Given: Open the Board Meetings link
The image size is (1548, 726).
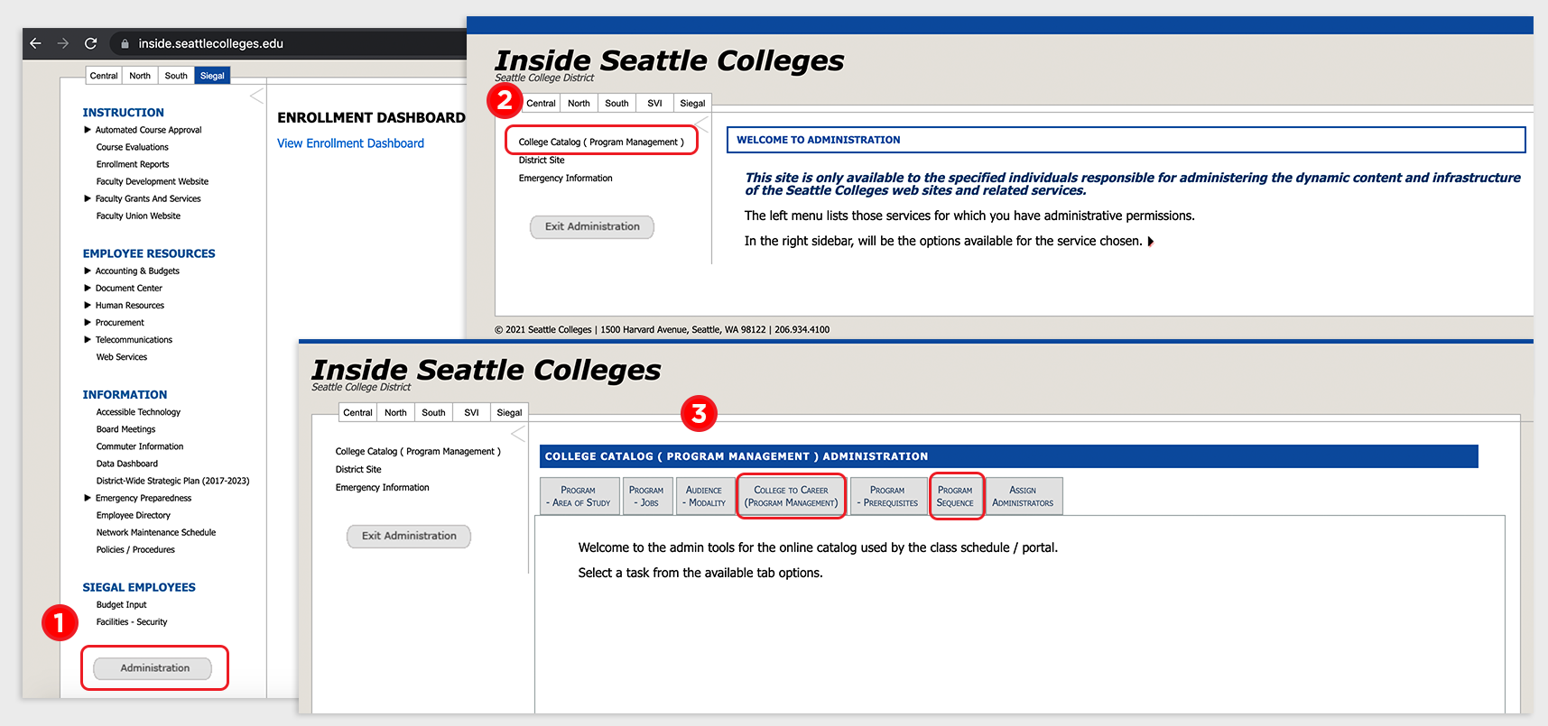Looking at the screenshot, I should (x=125, y=428).
